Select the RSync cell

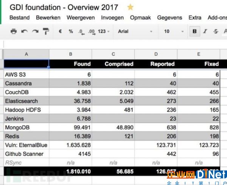click(26, 163)
